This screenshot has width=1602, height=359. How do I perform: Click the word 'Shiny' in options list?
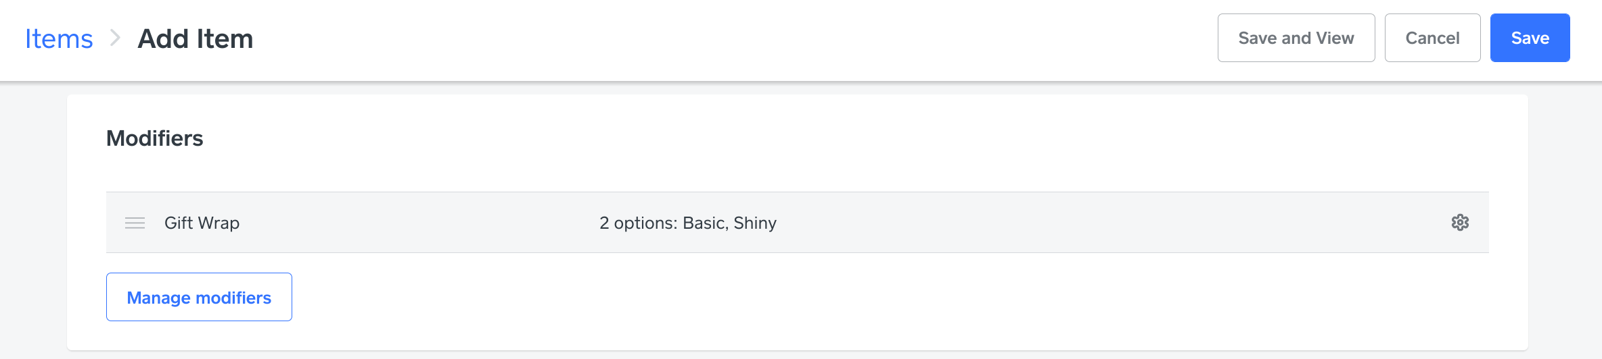755,223
